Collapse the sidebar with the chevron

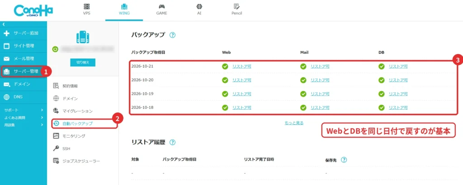coord(3,24)
